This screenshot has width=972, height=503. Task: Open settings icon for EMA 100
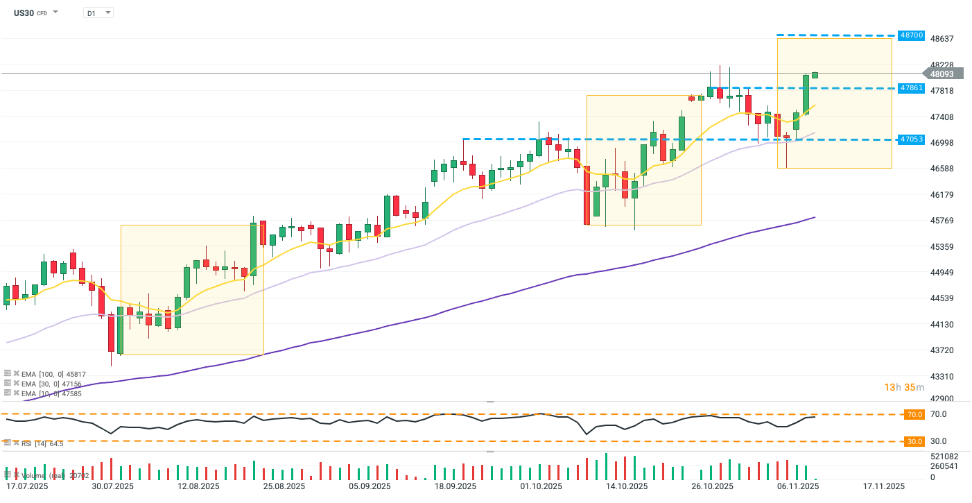pos(8,373)
